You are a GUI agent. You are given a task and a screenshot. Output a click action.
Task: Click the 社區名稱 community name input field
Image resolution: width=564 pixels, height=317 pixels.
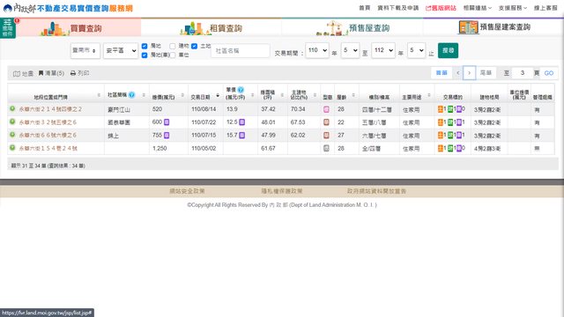click(x=241, y=51)
